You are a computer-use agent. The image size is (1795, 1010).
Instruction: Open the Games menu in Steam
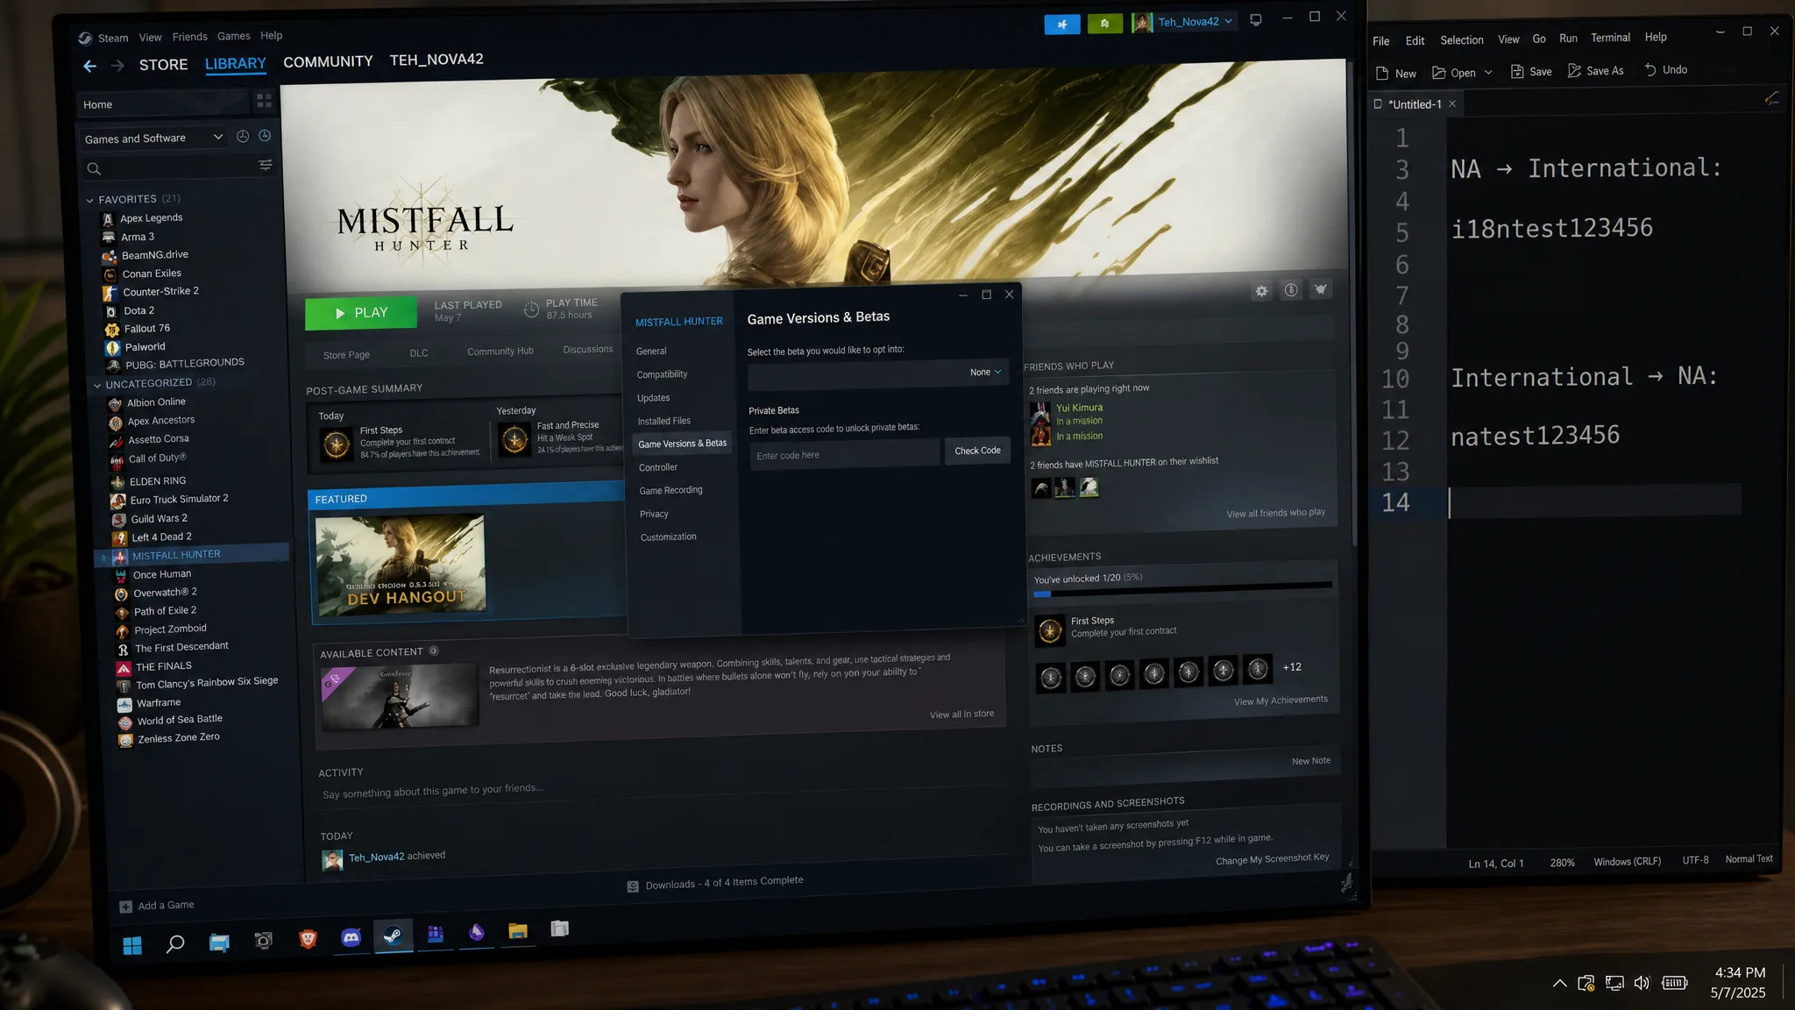point(233,36)
